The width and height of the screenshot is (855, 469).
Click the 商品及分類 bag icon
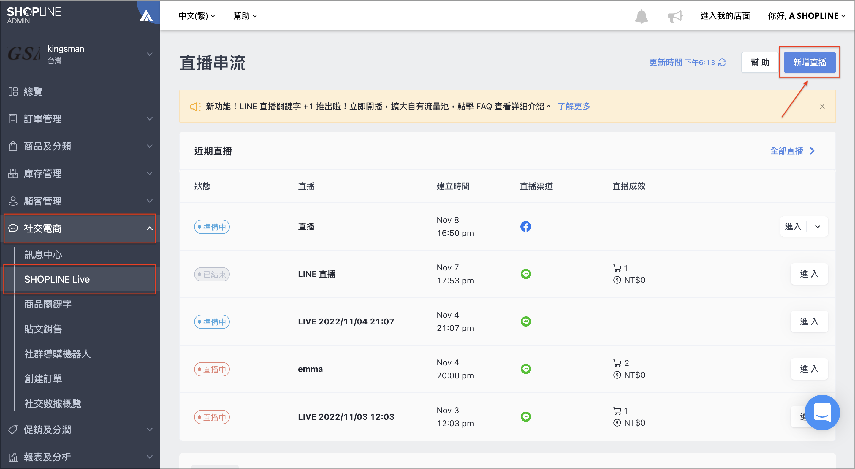tap(13, 146)
